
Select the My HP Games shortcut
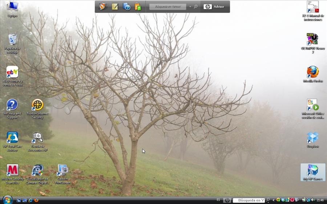313,172
